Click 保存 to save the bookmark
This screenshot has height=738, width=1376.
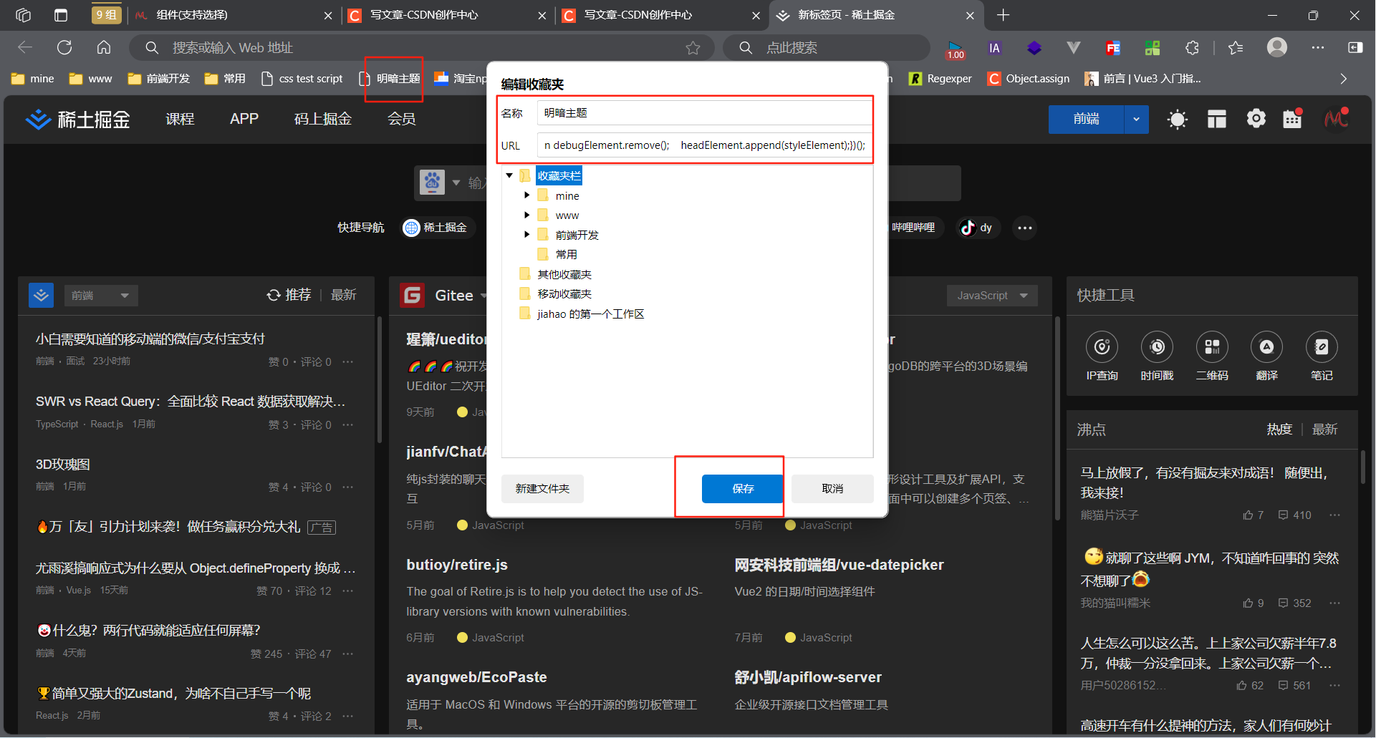point(743,488)
